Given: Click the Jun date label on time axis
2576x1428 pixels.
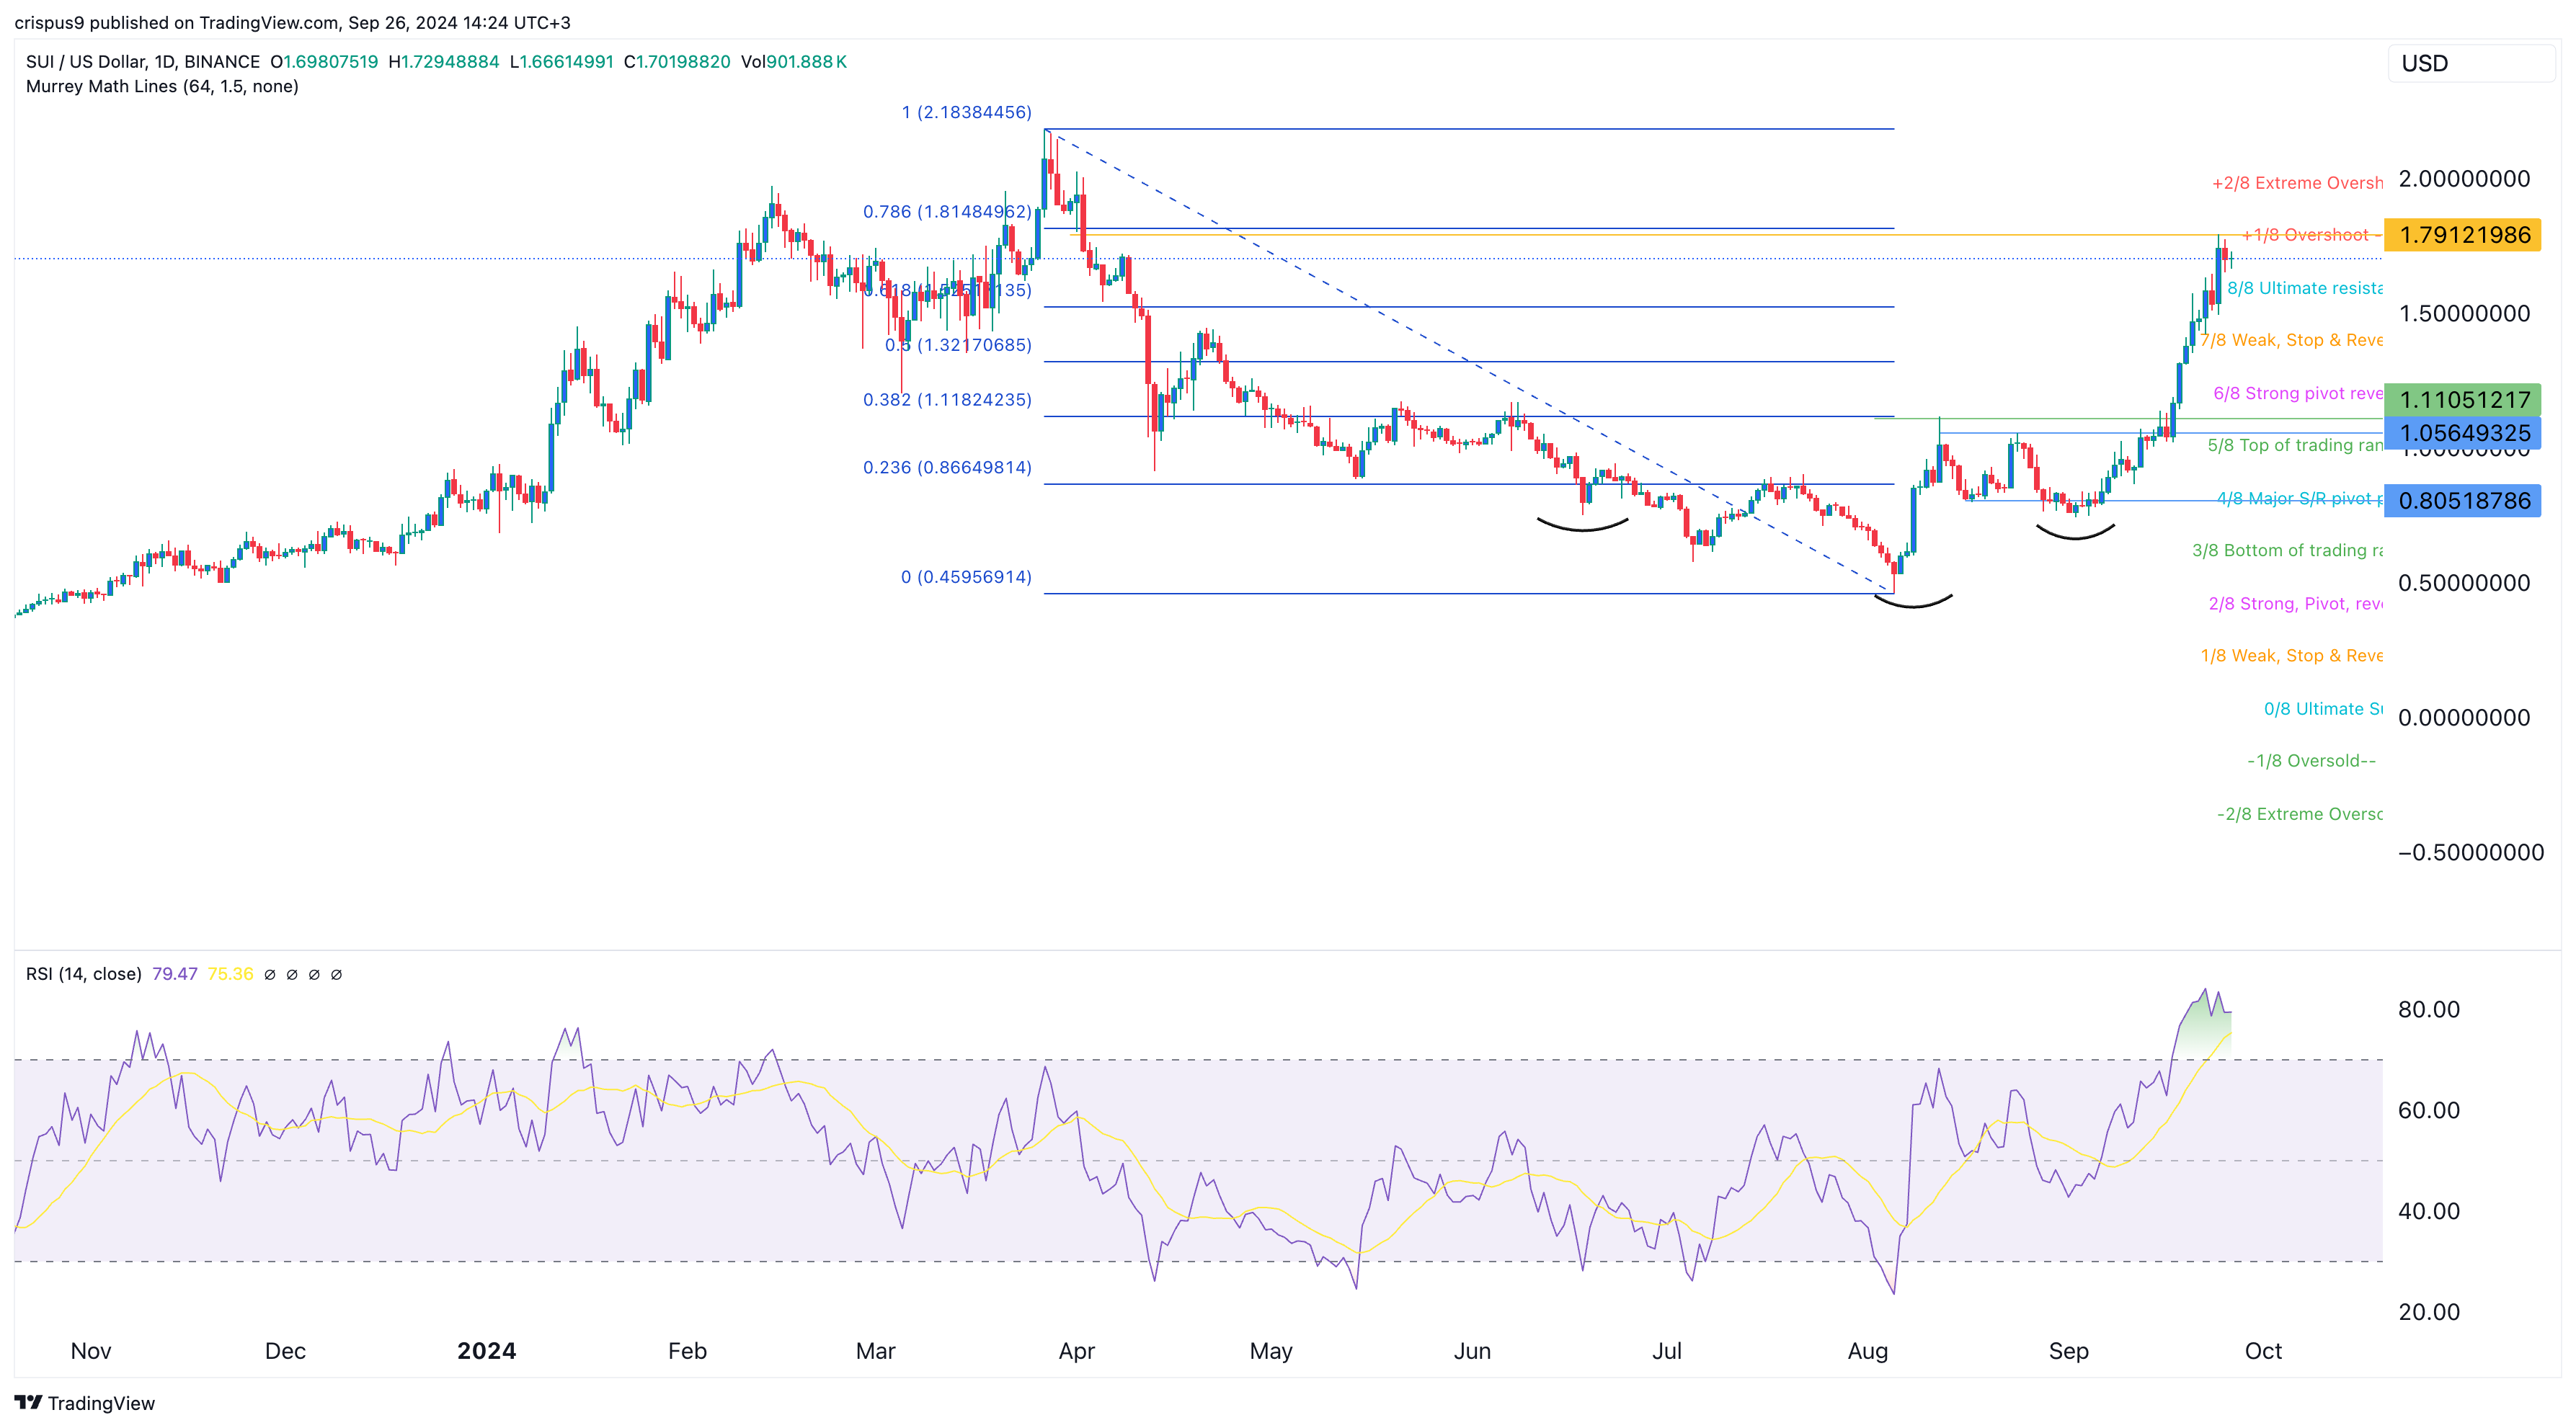Looking at the screenshot, I should click(1472, 1351).
